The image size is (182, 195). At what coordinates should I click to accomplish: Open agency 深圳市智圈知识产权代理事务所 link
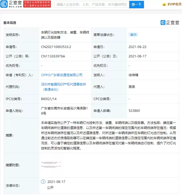pyautogui.click(x=63, y=84)
